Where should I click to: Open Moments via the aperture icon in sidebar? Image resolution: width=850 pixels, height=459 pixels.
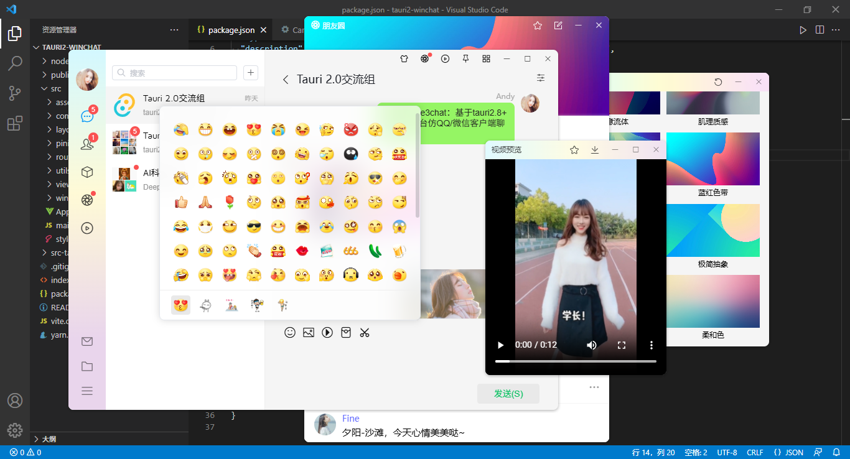click(87, 200)
